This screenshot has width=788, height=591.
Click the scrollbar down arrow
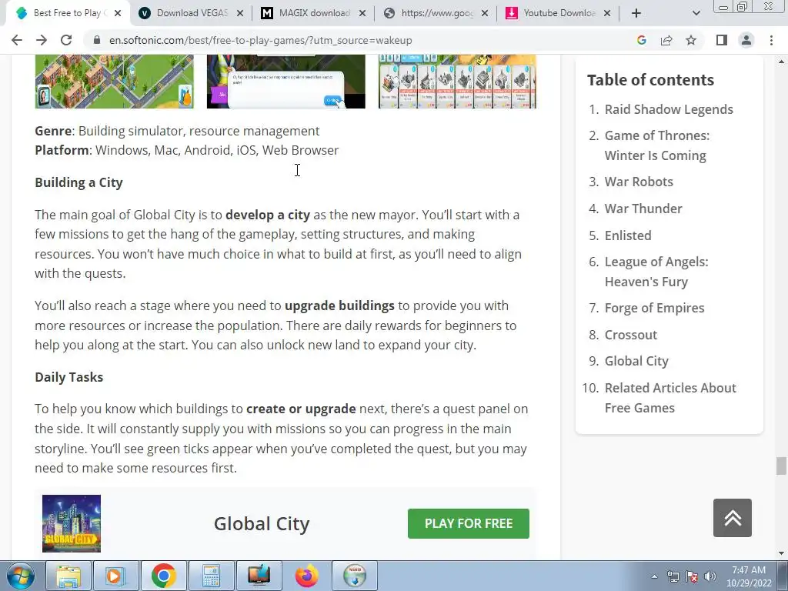tap(781, 553)
